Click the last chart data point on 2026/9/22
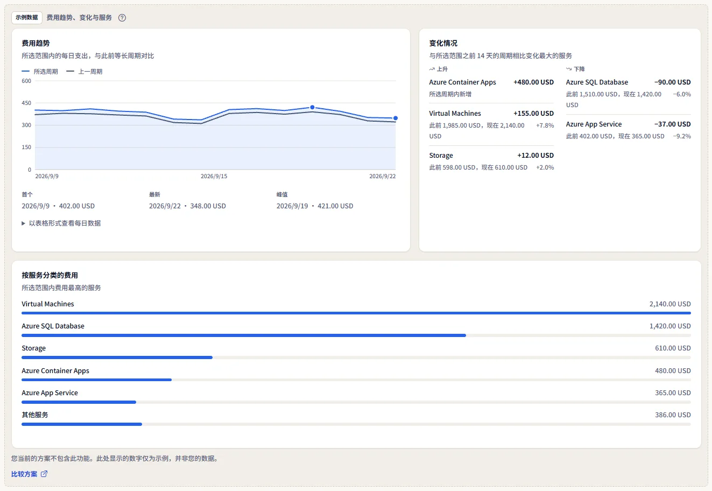The image size is (712, 491). [396, 118]
